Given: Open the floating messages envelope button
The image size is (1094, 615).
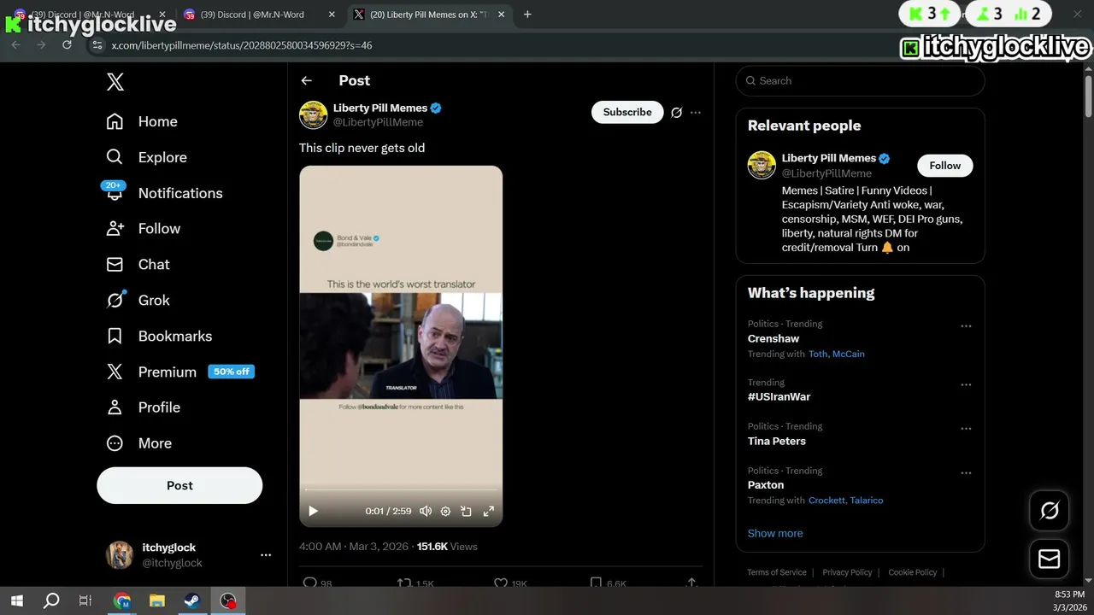Looking at the screenshot, I should pyautogui.click(x=1049, y=559).
